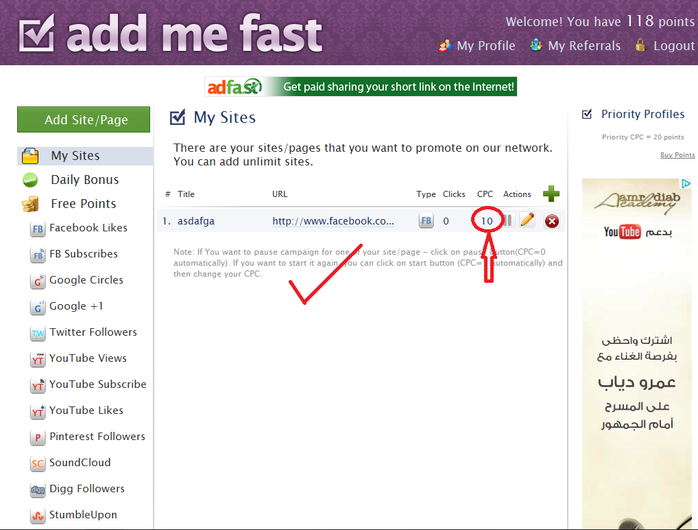Click the Priority Profiles checkmark icon
Image resolution: width=698 pixels, height=530 pixels.
point(587,114)
